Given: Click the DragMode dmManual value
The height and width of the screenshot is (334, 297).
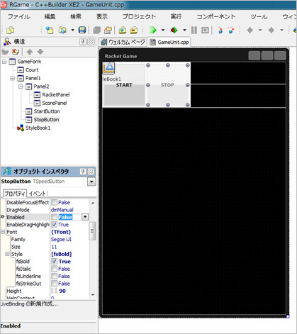Looking at the screenshot, I should click(x=70, y=210).
